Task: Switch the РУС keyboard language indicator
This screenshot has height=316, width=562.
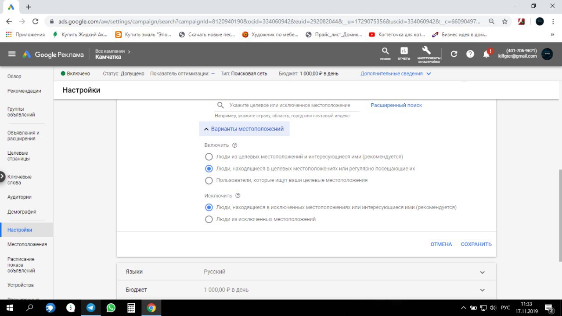Action: coord(505,308)
